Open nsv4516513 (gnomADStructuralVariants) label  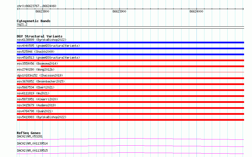[x=48, y=58]
